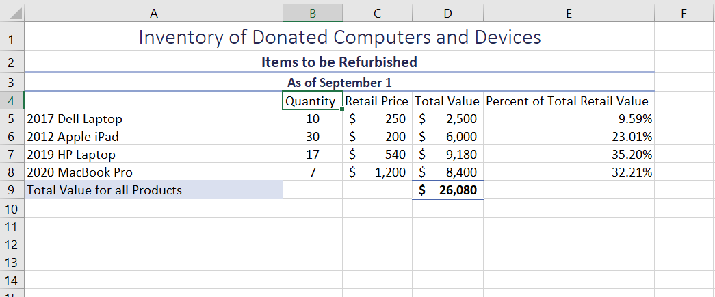Select row 3 header
This screenshot has width=715, height=297.
click(x=12, y=83)
